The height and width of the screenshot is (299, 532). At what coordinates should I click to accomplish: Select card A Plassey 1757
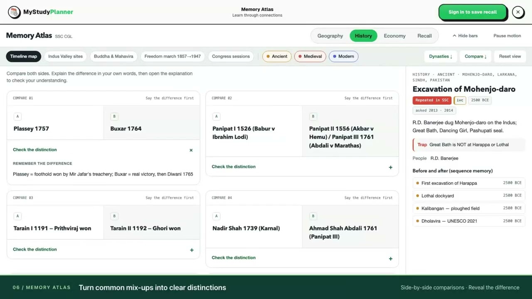coord(55,123)
